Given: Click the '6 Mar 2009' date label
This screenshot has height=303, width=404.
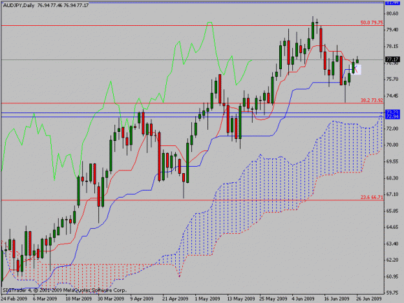Looking at the screenshot, I should [45, 298].
